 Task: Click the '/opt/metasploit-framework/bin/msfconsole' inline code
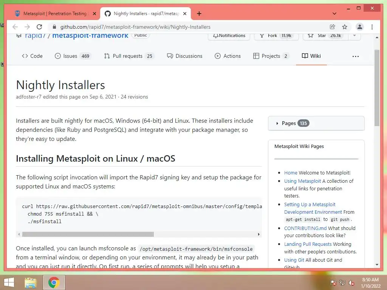point(196,249)
